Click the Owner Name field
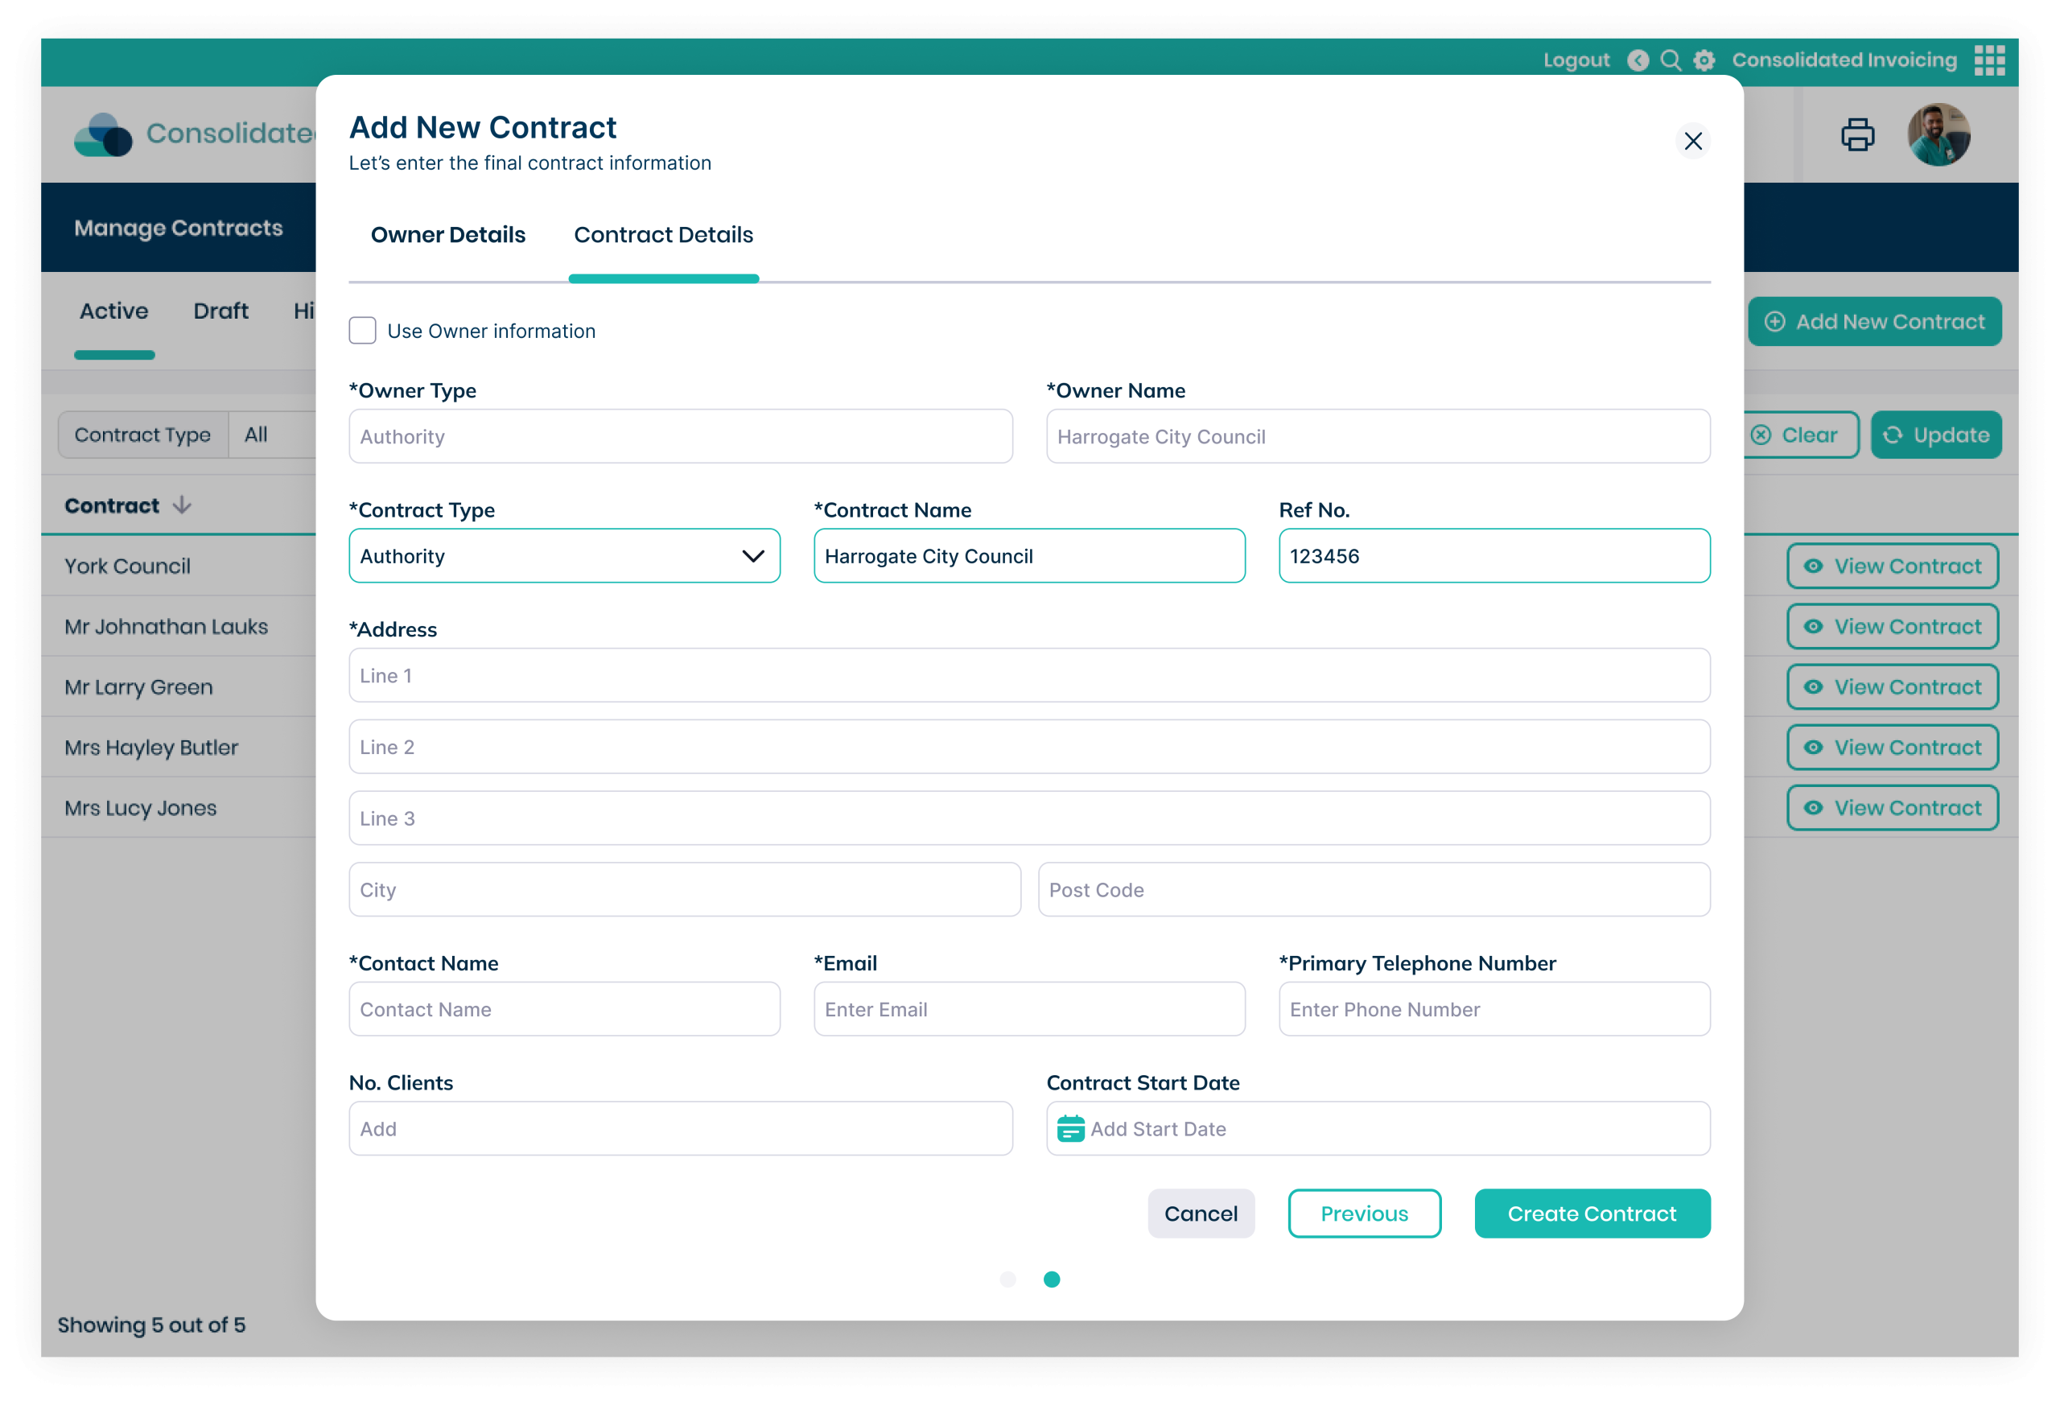This screenshot has height=1401, width=2060. point(1378,436)
